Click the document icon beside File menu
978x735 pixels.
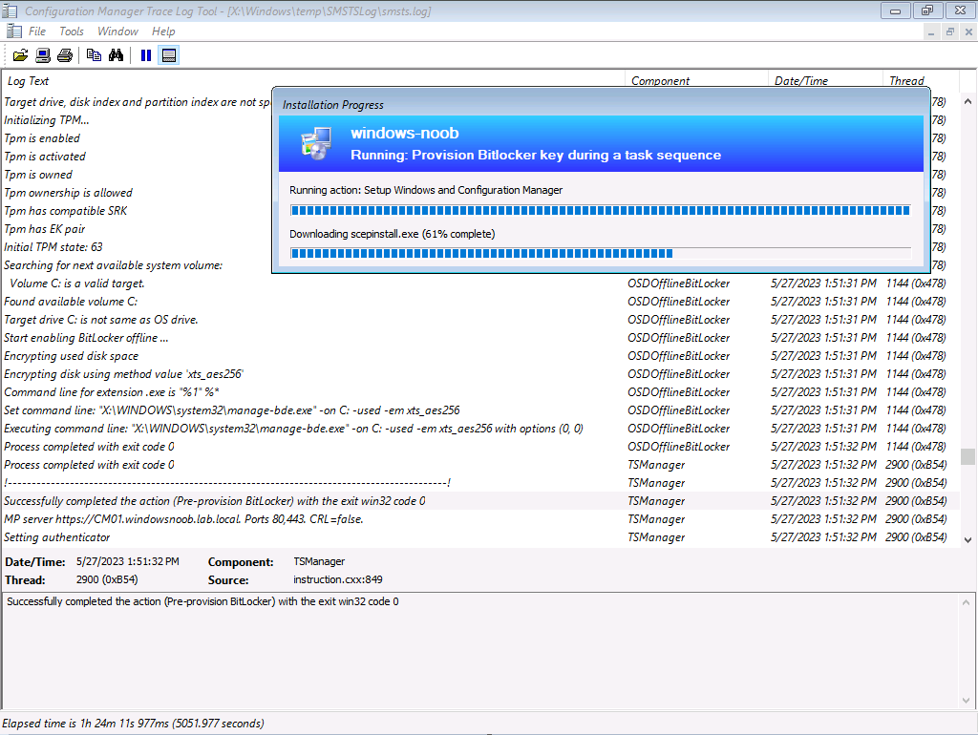point(13,31)
